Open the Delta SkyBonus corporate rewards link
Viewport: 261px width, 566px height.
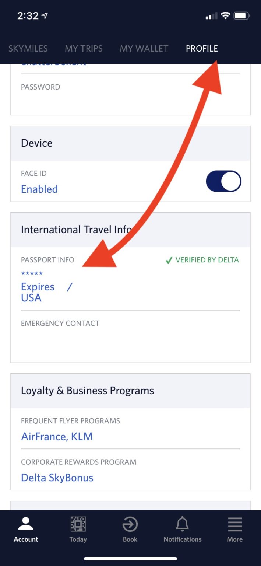click(x=57, y=478)
